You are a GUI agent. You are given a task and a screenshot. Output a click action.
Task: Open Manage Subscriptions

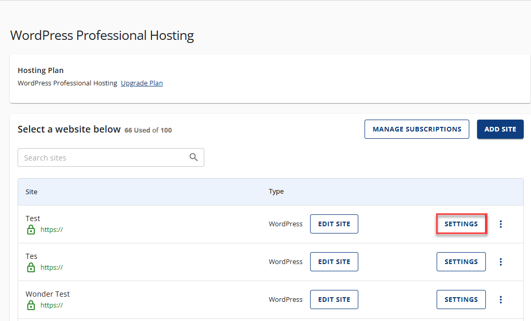tap(417, 129)
